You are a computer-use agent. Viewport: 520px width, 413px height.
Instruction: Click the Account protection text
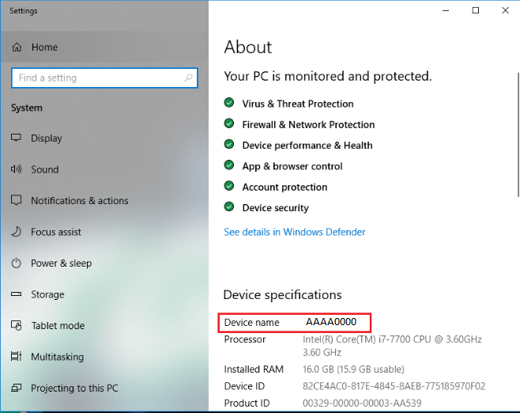tap(284, 188)
